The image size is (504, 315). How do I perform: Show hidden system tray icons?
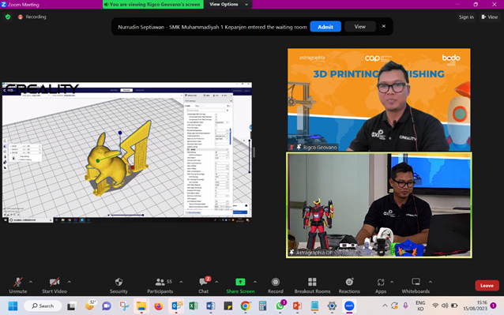click(x=385, y=306)
